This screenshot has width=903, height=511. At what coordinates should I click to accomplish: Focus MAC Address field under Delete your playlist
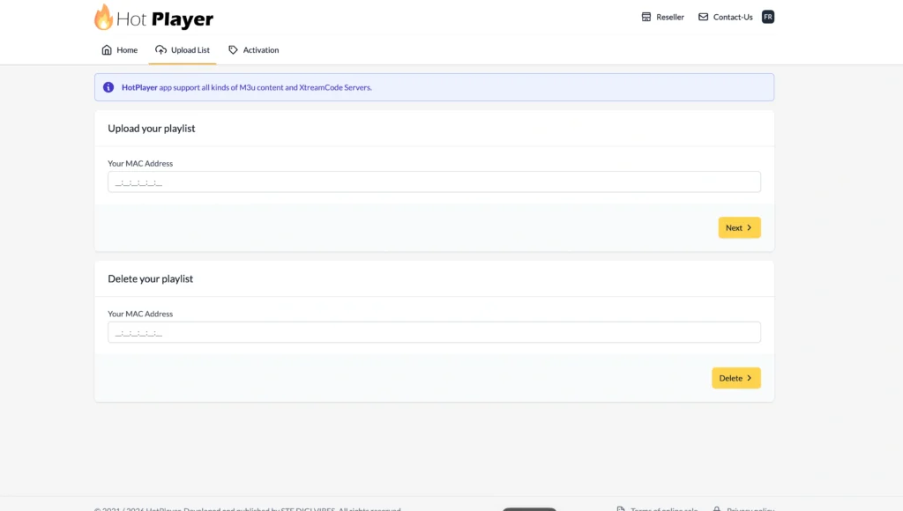pos(434,332)
